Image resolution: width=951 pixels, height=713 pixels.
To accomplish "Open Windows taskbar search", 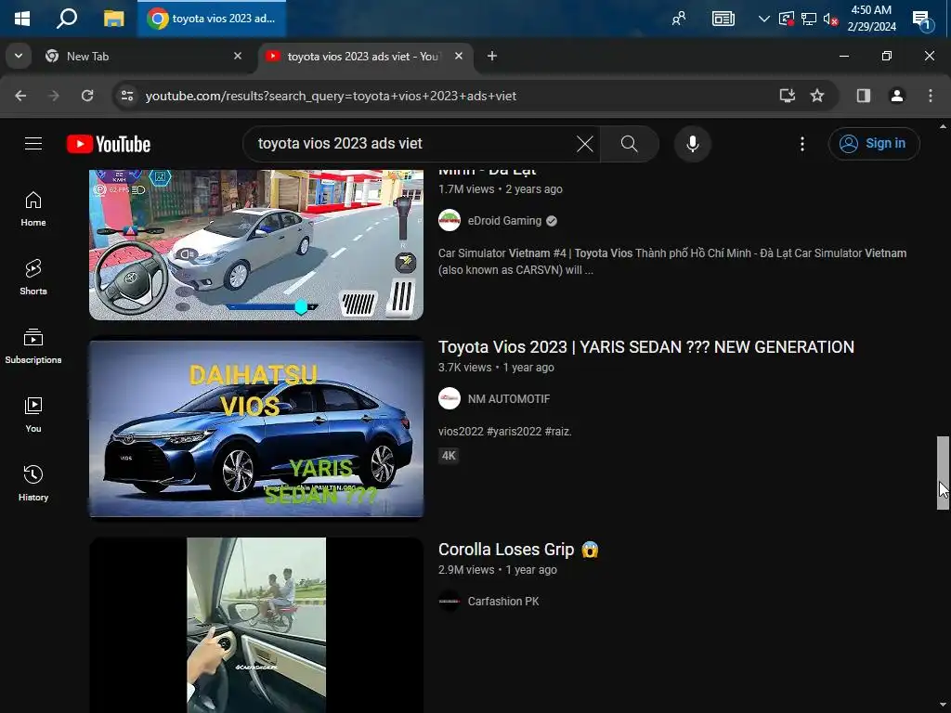I will click(66, 19).
